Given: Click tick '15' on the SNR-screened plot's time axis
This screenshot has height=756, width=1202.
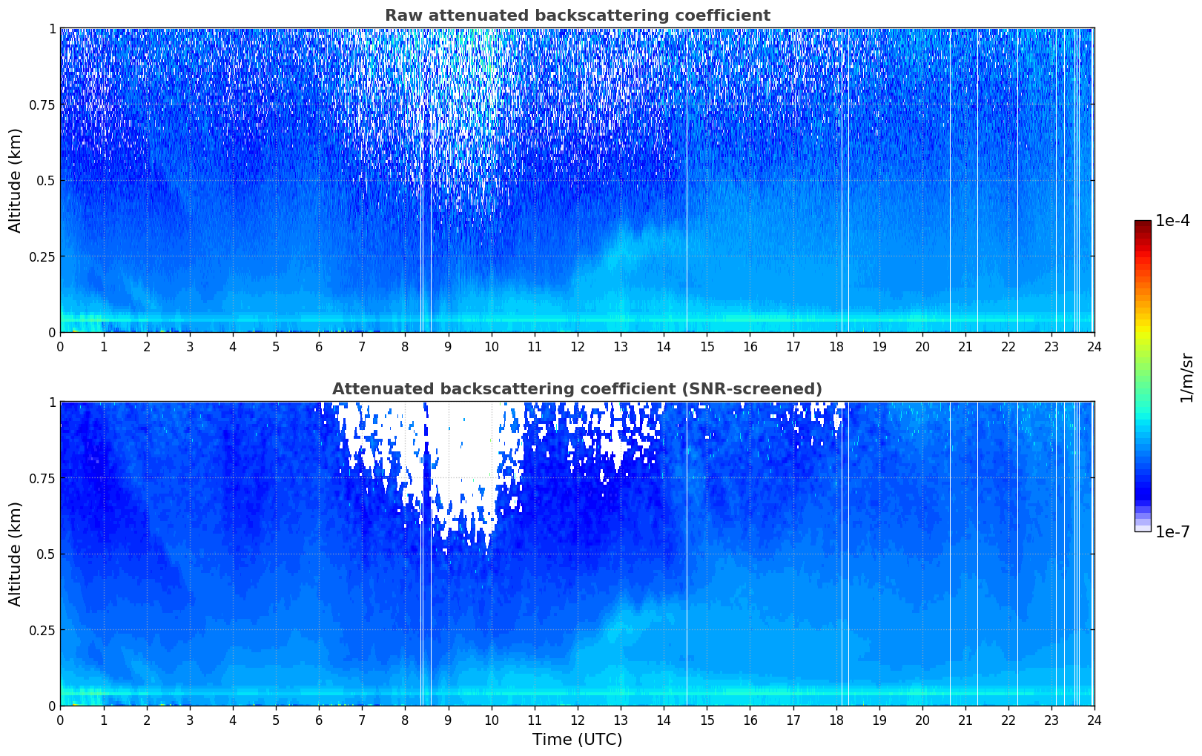Looking at the screenshot, I should point(707,720).
